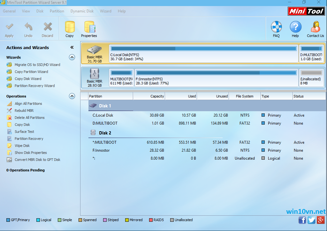Screen dimensions: 327x231
Task: Click the GPT/Primary legend swatch
Action: (x=8, y=220)
